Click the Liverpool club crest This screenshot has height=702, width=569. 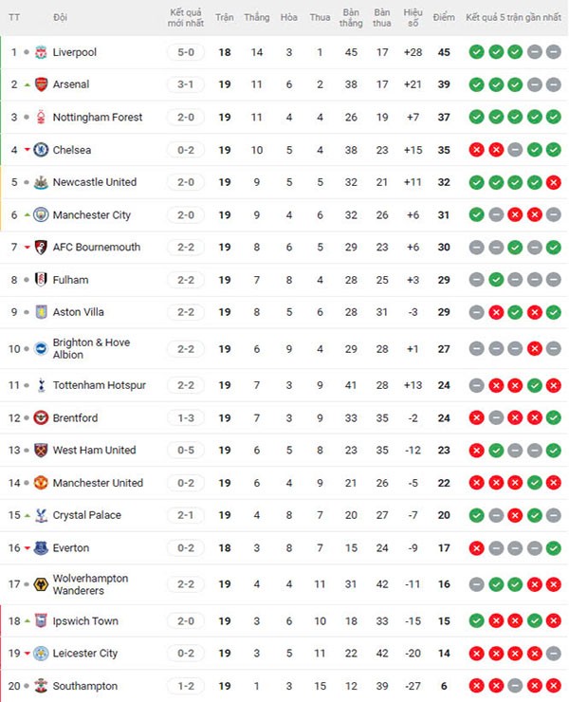click(41, 52)
